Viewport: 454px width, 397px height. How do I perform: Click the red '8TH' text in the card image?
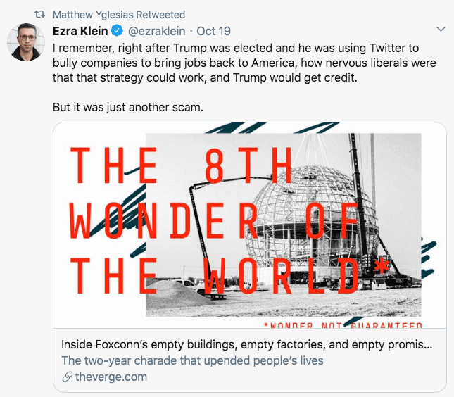(x=248, y=165)
